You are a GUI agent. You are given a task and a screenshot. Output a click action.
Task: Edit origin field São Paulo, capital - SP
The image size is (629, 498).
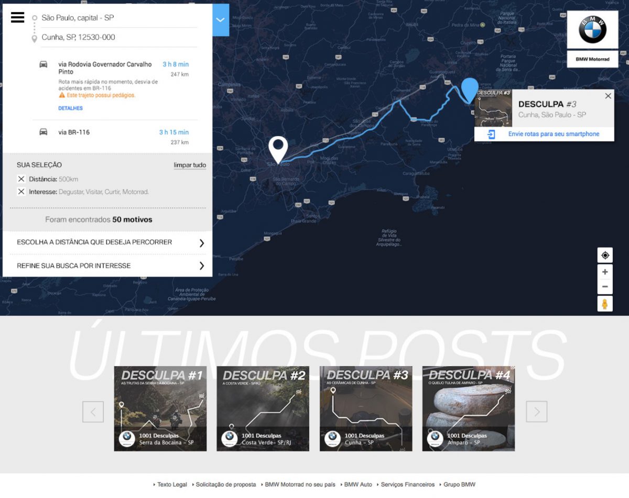(x=119, y=18)
